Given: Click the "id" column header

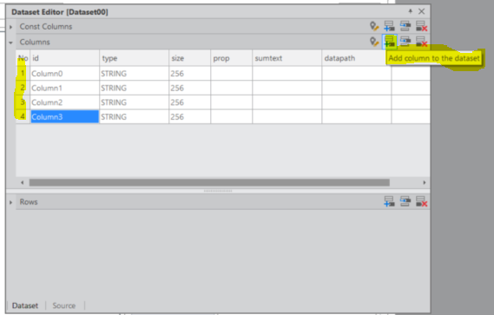Looking at the screenshot, I should coord(64,58).
